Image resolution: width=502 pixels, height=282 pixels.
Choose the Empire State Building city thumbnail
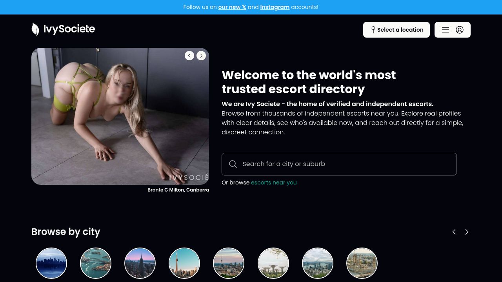coord(140,263)
